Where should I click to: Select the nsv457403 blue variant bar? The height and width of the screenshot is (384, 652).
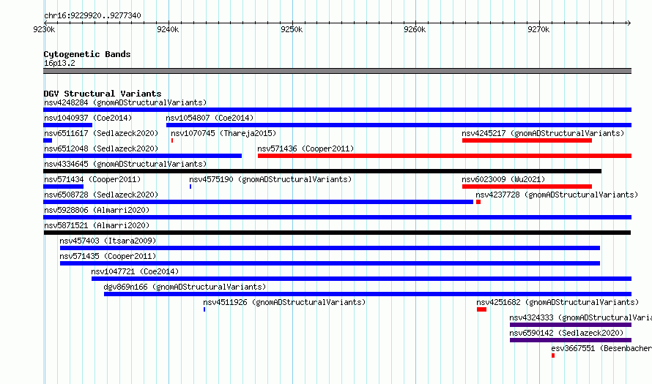tap(330, 248)
